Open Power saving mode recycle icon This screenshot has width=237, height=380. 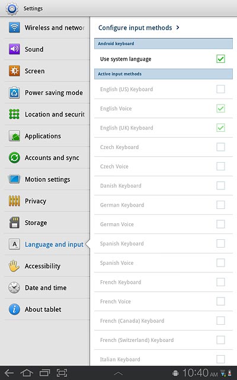pos(14,93)
